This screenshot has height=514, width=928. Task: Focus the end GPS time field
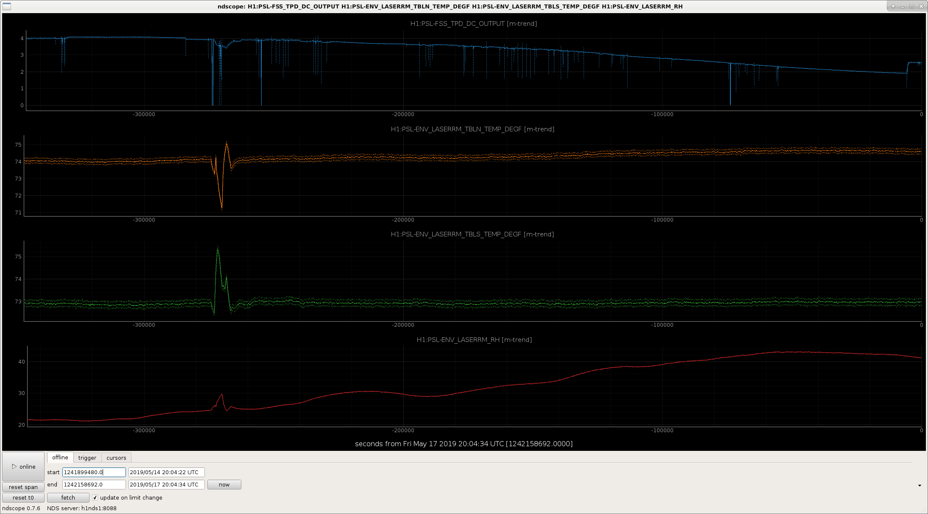click(x=94, y=484)
